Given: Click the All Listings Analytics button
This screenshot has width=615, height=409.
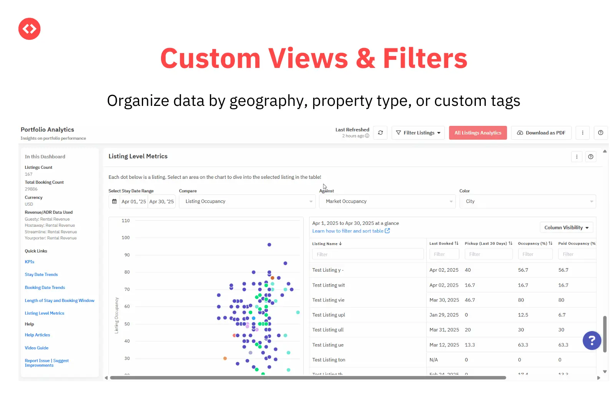Looking at the screenshot, I should [x=478, y=133].
